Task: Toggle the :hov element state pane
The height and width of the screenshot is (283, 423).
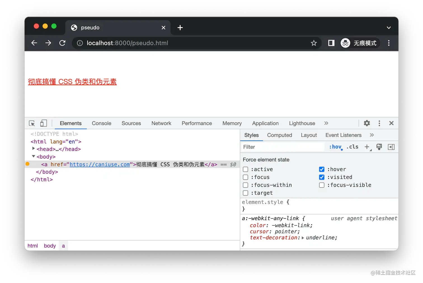Action: tap(335, 147)
